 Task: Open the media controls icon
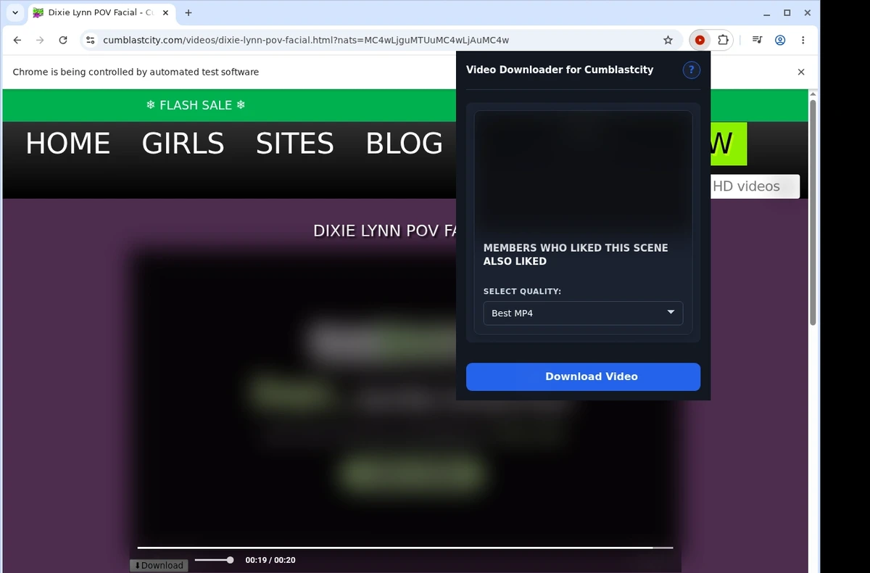(x=757, y=41)
